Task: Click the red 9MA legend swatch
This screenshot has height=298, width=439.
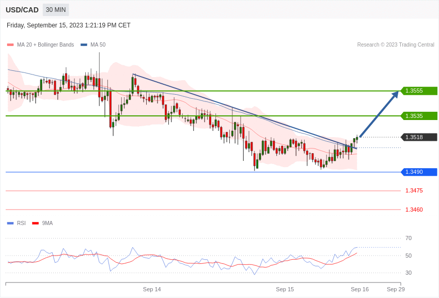Action: coord(36,224)
